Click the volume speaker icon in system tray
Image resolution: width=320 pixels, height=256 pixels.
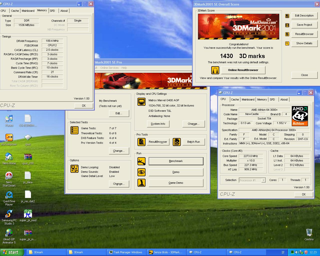pyautogui.click(x=296, y=252)
